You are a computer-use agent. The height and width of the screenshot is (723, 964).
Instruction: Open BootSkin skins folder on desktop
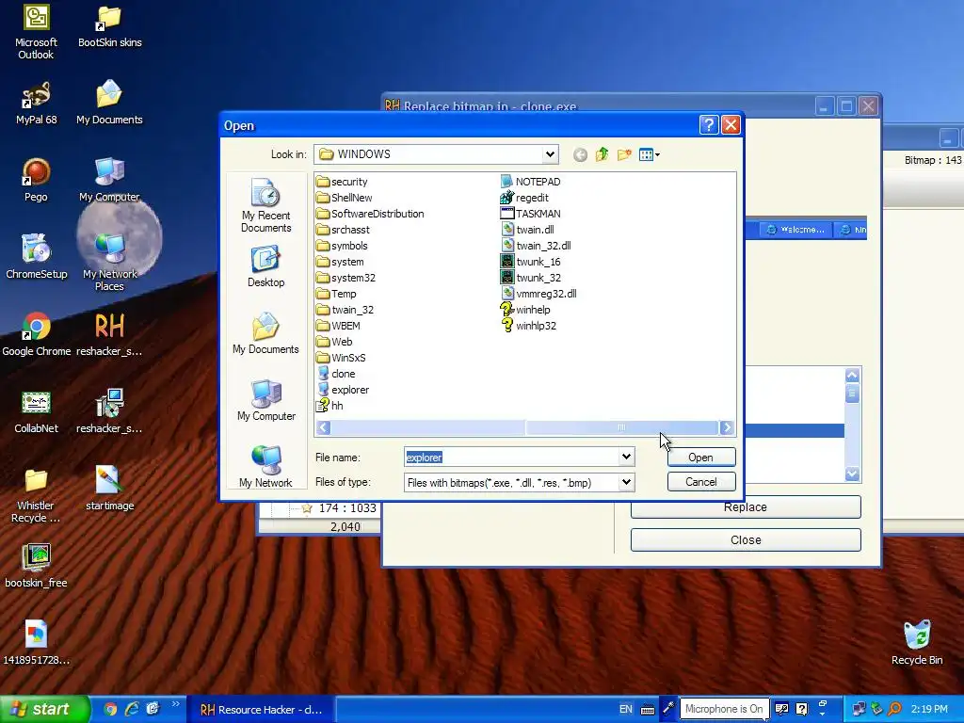click(109, 26)
